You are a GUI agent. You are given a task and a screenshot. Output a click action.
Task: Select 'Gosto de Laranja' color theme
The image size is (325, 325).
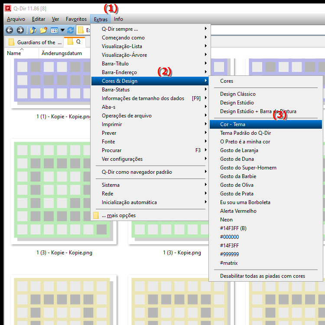coord(239,150)
